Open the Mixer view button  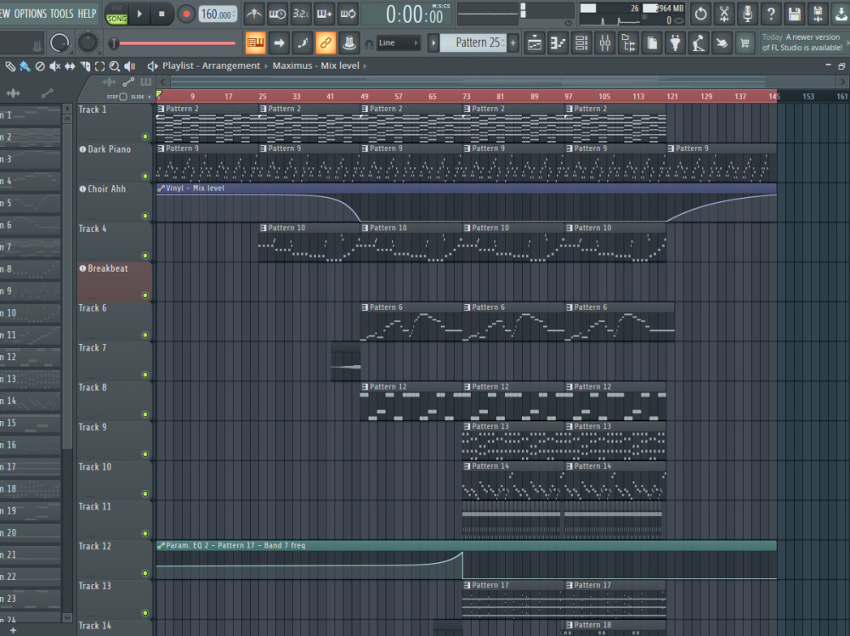point(605,42)
